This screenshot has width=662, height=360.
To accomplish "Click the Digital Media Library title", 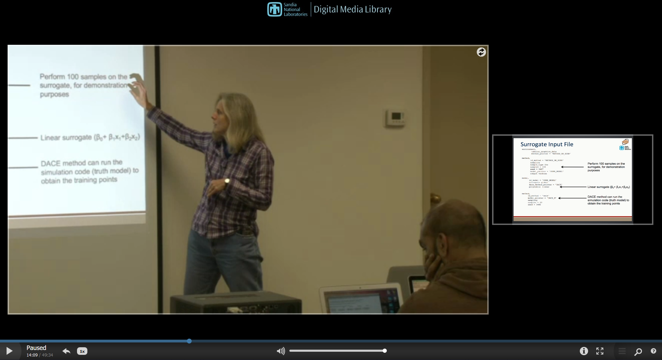I will 352,9.
